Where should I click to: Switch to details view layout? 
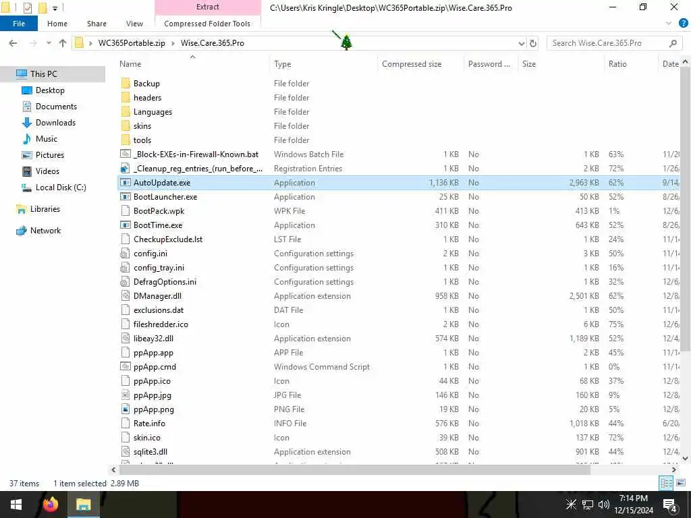pyautogui.click(x=666, y=483)
